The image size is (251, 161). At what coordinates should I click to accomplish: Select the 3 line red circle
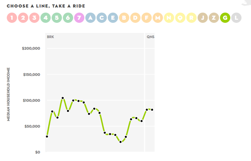(34, 18)
